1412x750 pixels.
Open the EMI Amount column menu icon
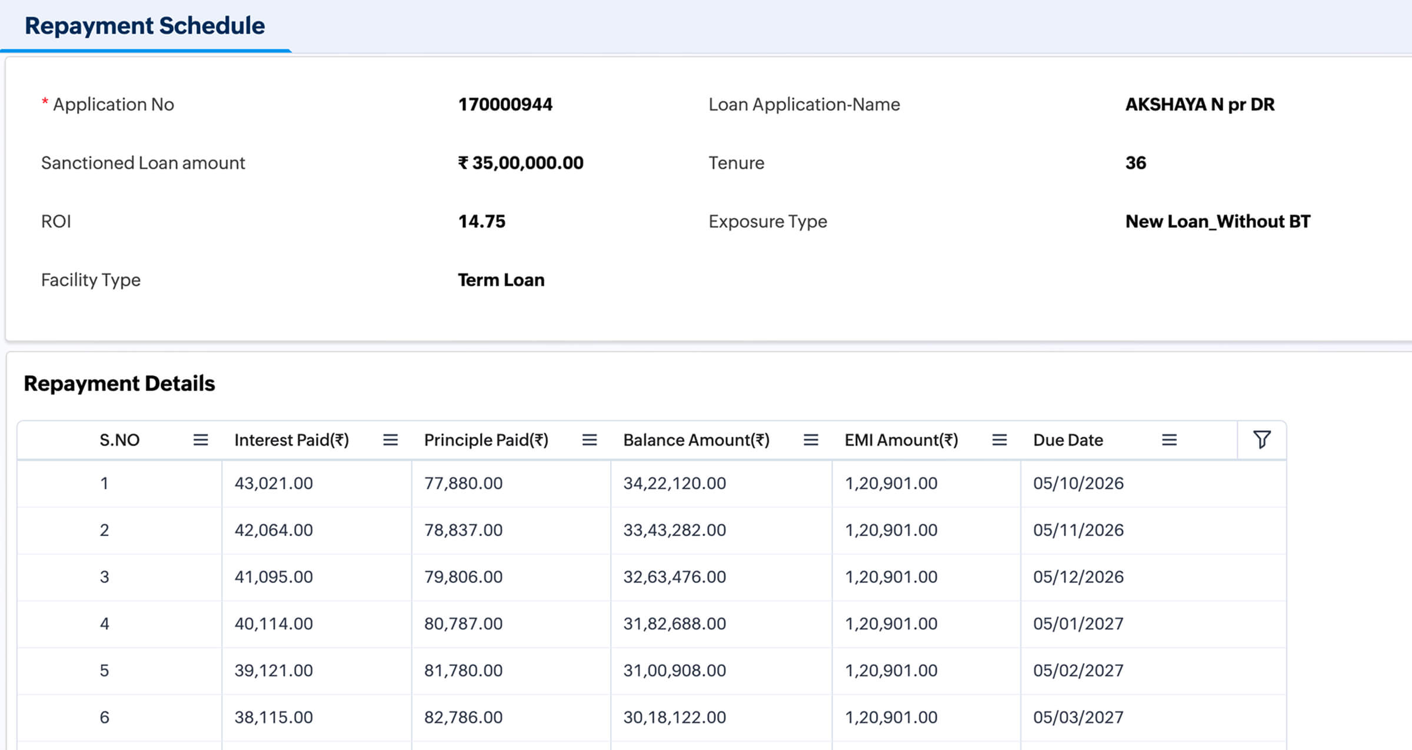(999, 440)
